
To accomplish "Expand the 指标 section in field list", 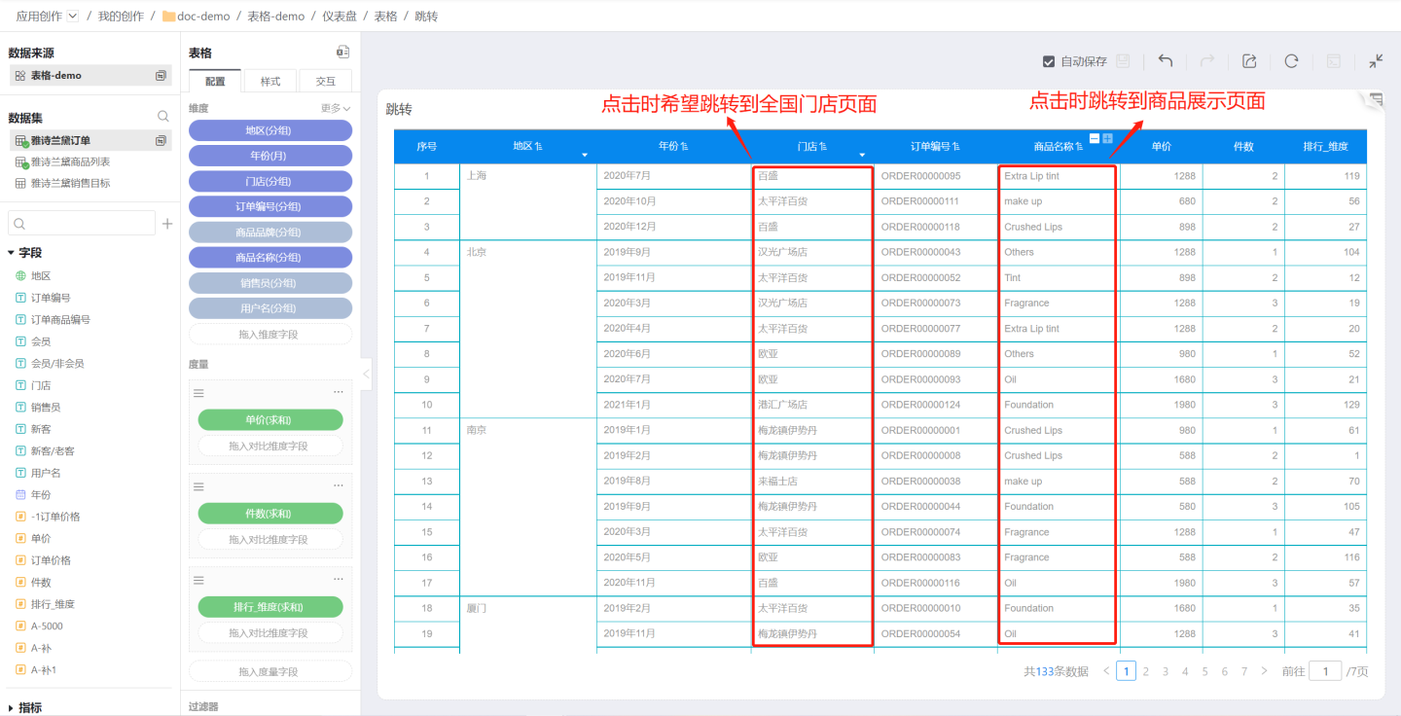I will 11,708.
